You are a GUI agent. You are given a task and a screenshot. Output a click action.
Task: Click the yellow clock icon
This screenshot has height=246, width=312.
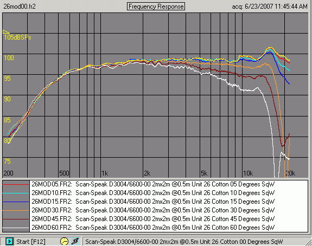point(64,242)
